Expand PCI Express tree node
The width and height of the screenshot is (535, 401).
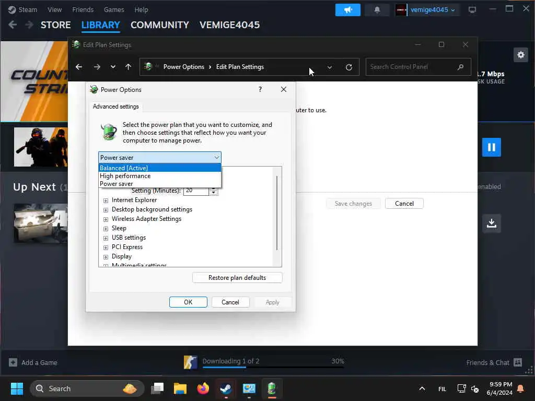[106, 247]
